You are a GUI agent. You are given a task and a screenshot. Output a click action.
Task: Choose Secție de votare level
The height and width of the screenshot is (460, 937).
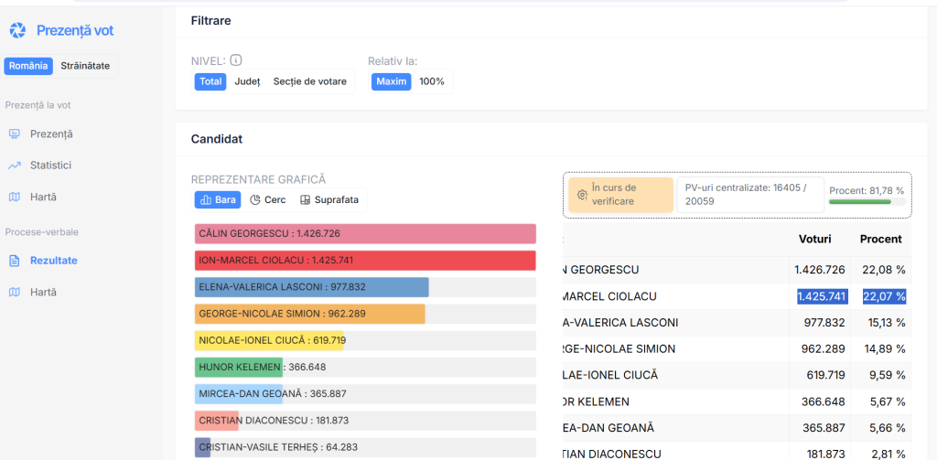click(309, 81)
